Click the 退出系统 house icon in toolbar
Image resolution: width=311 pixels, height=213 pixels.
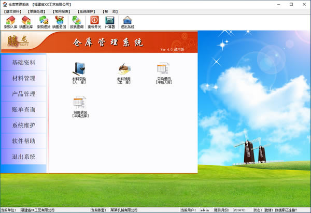pos(127,21)
